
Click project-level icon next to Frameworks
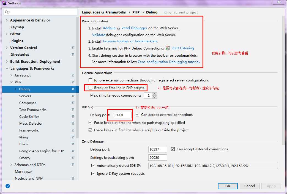(x=73, y=130)
